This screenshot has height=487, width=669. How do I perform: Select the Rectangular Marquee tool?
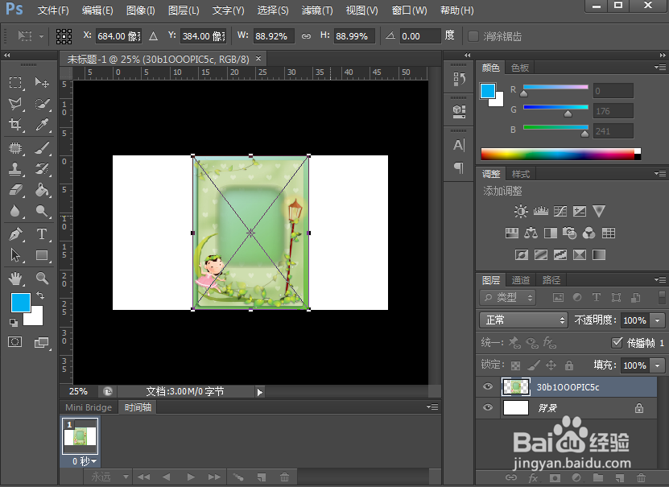click(15, 82)
